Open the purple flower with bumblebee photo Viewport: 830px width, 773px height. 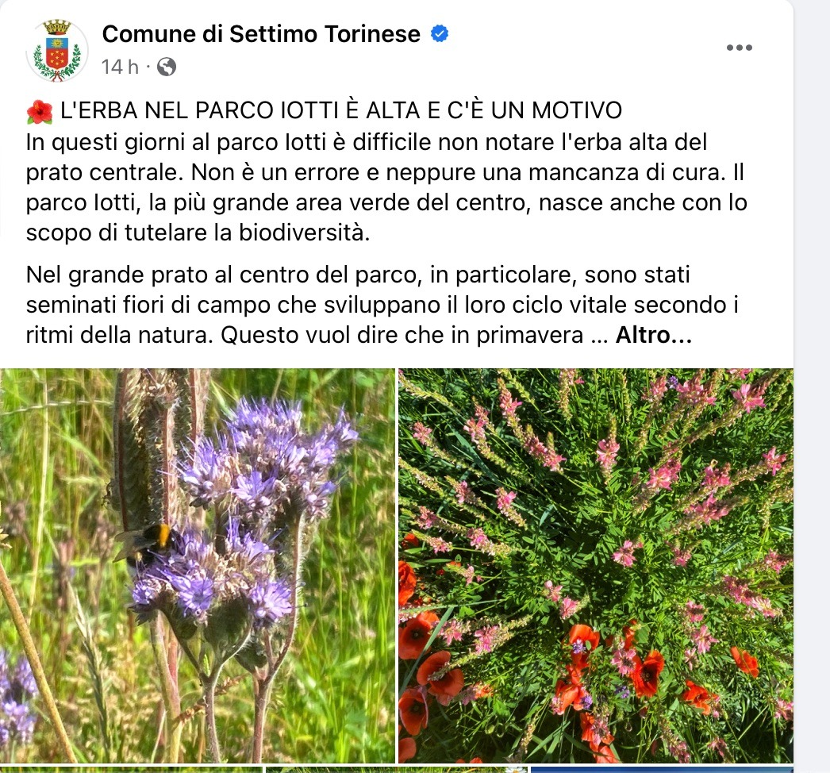tap(198, 565)
